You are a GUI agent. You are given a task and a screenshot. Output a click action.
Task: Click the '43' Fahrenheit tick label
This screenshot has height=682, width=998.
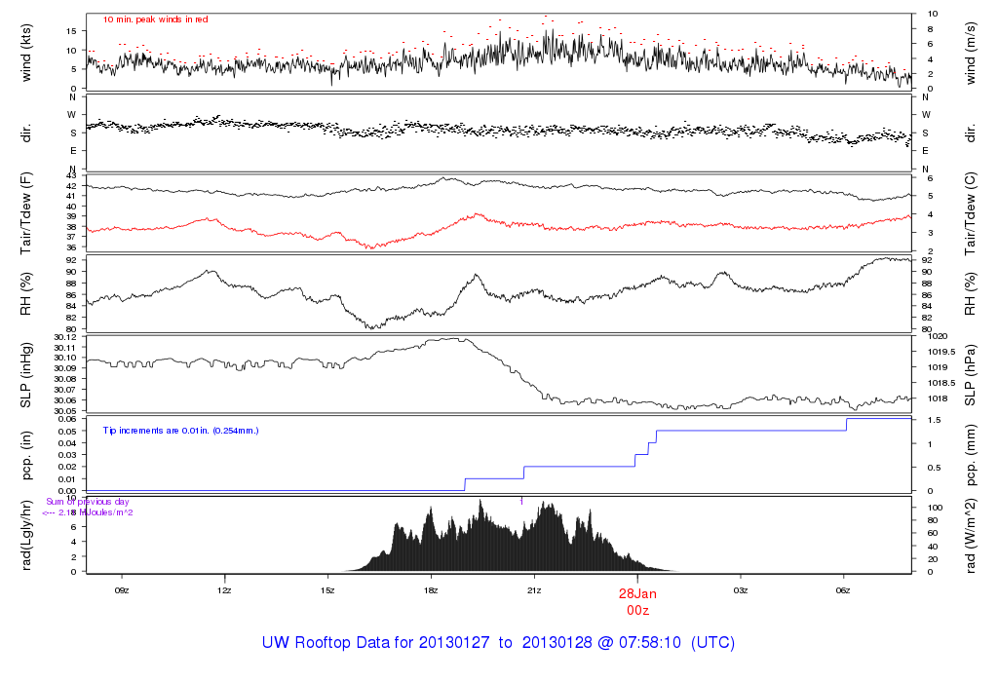71,175
